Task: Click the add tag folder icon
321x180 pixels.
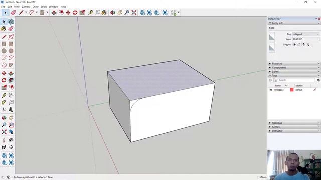Action: pos(275,80)
